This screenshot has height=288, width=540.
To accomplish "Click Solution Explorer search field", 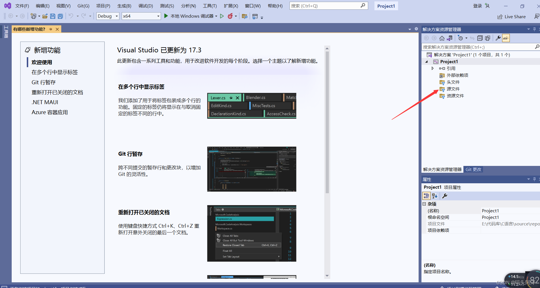I will [480, 47].
